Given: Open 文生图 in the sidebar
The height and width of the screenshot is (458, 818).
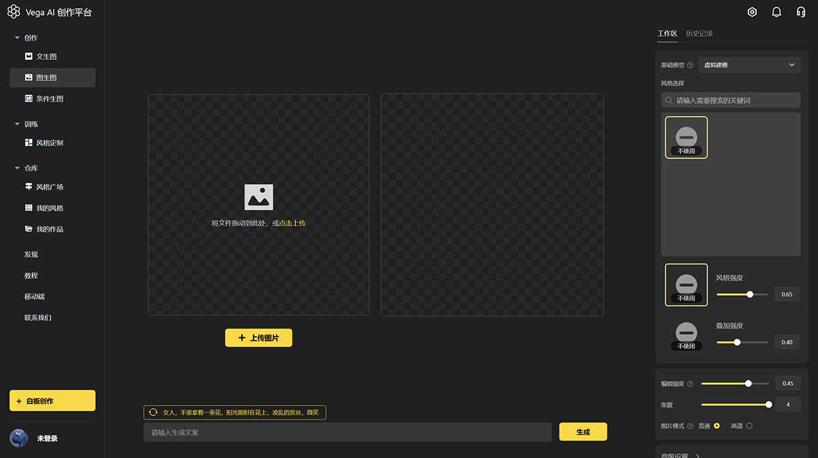Looking at the screenshot, I should point(46,57).
